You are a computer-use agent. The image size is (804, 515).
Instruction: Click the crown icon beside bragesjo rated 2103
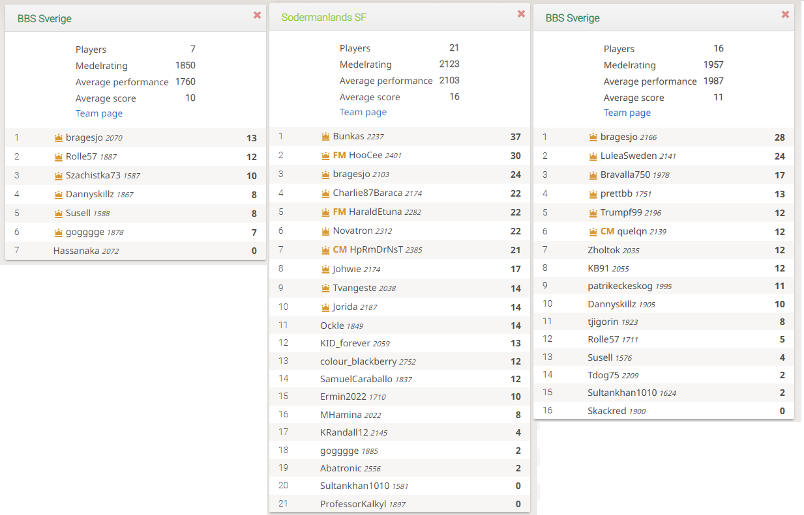(x=325, y=174)
